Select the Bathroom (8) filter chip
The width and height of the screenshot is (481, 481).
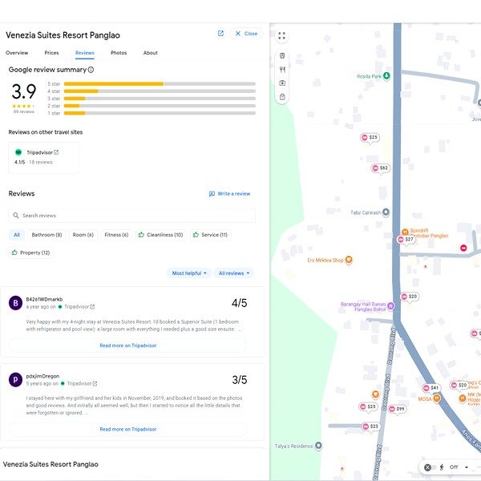[46, 235]
